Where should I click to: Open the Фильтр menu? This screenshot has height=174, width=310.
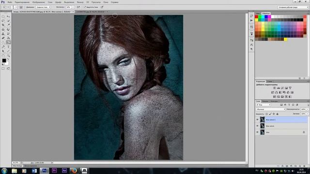[80, 2]
